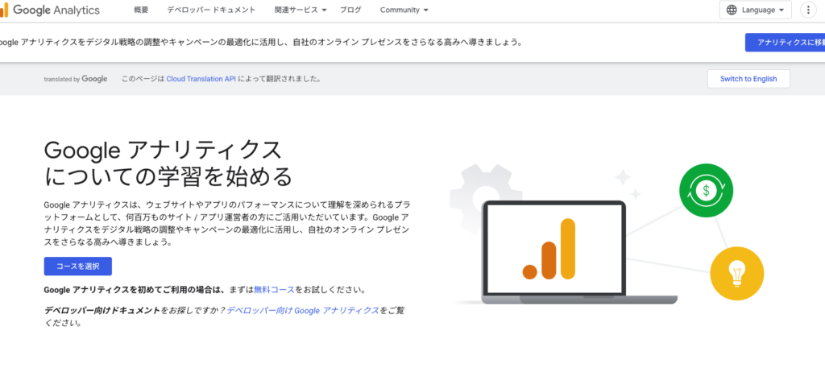Image resolution: width=825 pixels, height=372 pixels.
Task: Open デベロッパー ドキュメント in navigation
Action: [x=212, y=10]
